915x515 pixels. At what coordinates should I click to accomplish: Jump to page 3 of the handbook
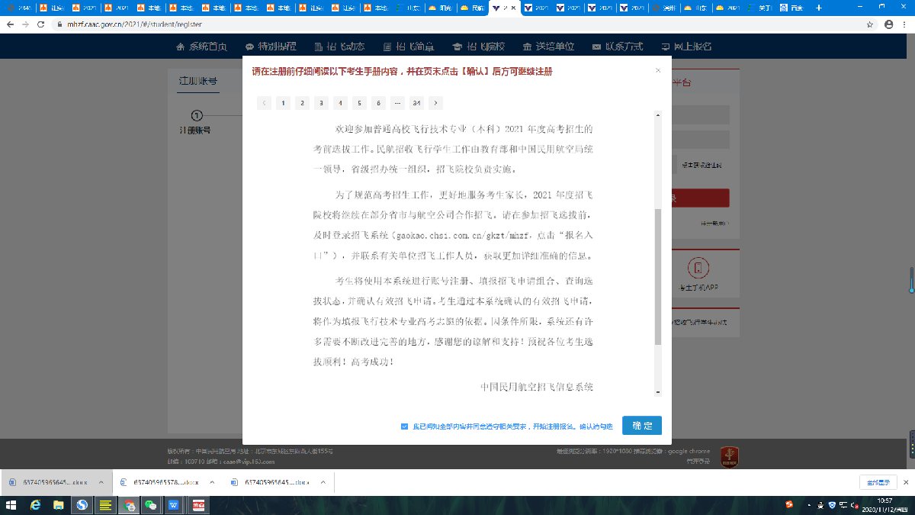[x=321, y=103]
